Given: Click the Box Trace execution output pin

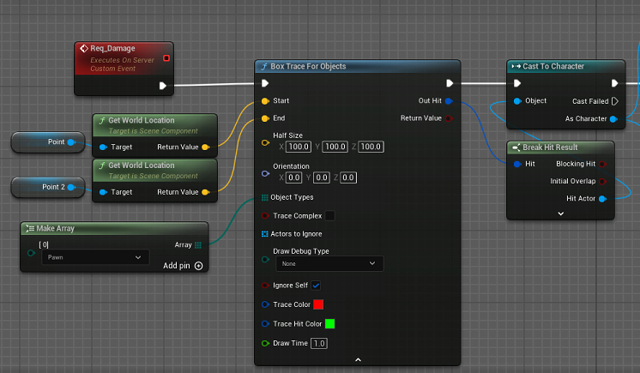Looking at the screenshot, I should click(450, 83).
